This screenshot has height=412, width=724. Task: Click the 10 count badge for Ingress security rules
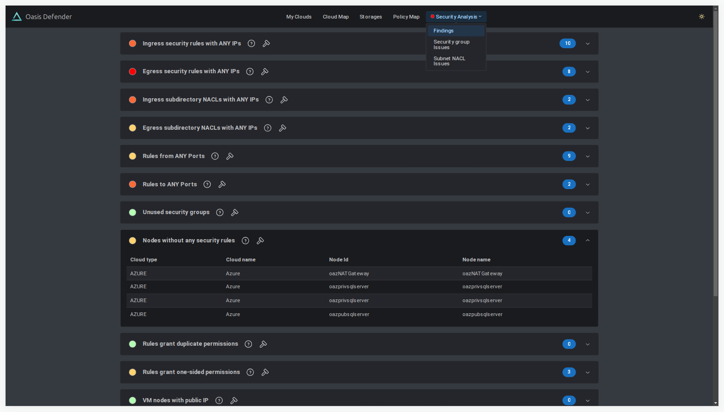click(568, 44)
